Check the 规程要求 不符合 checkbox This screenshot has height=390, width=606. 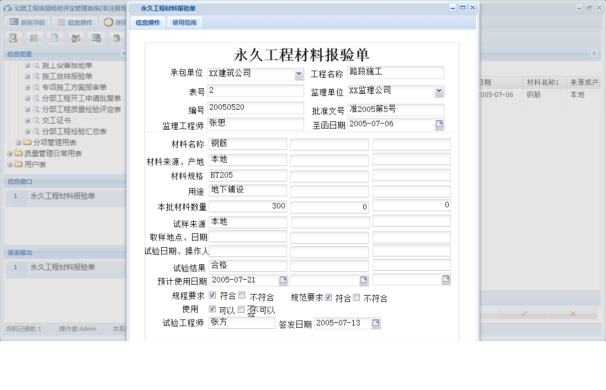pos(241,295)
